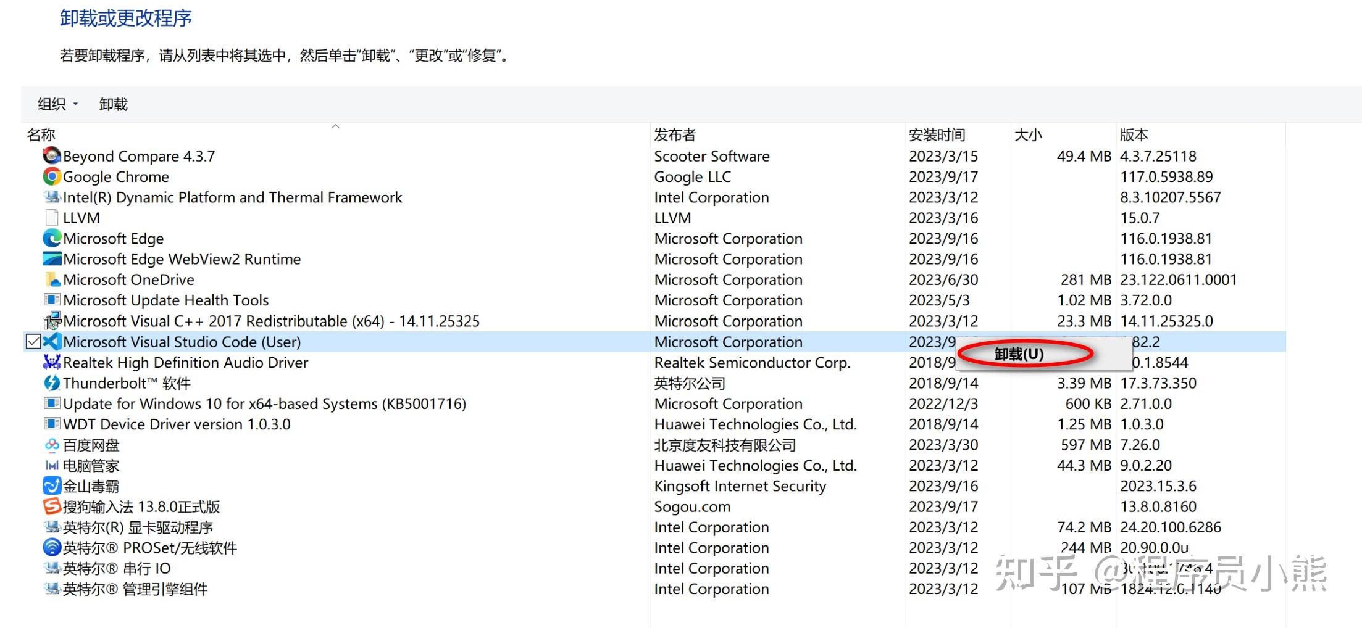Select the LLVM document icon
The height and width of the screenshot is (628, 1362).
coord(52,218)
